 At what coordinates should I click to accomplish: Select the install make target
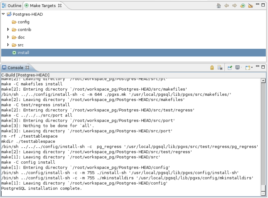pyautogui.click(x=23, y=53)
